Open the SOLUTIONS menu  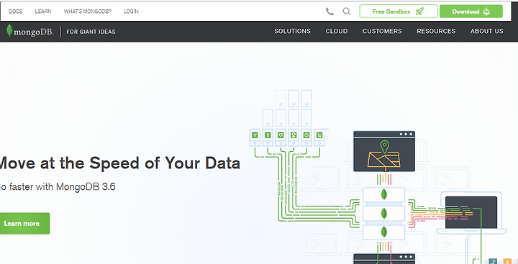292,31
